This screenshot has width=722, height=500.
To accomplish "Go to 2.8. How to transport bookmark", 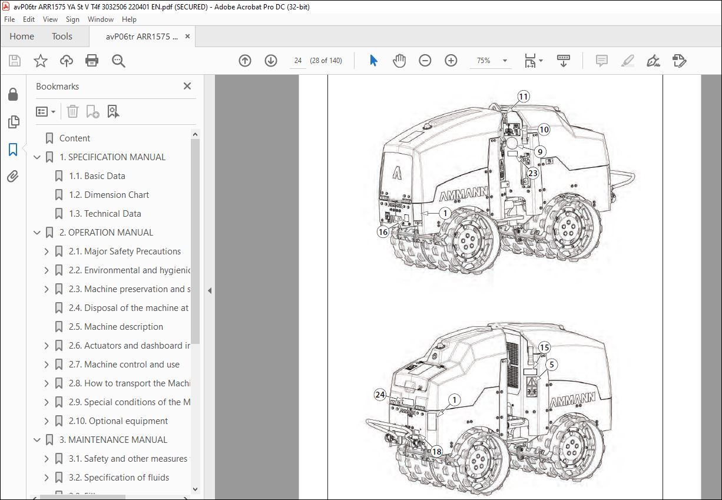I will [x=130, y=383].
